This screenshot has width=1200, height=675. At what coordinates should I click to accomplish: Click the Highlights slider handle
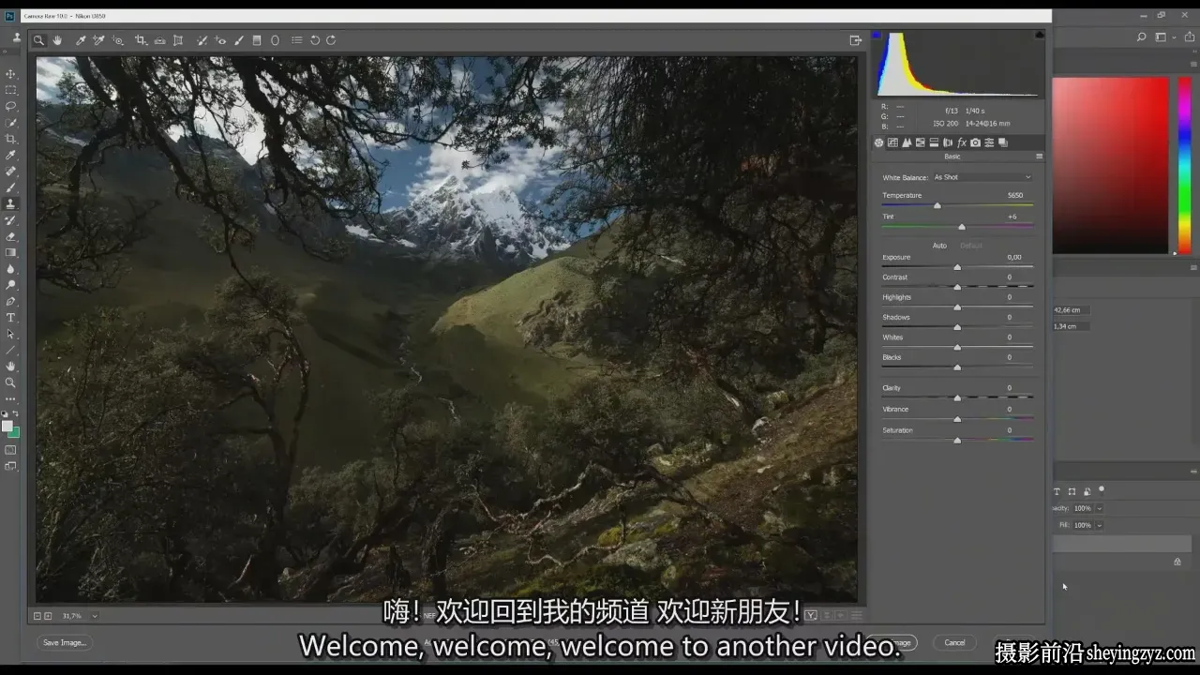point(957,307)
